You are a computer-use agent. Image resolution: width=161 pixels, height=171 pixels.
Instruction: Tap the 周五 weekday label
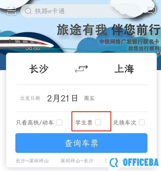[x=89, y=98]
